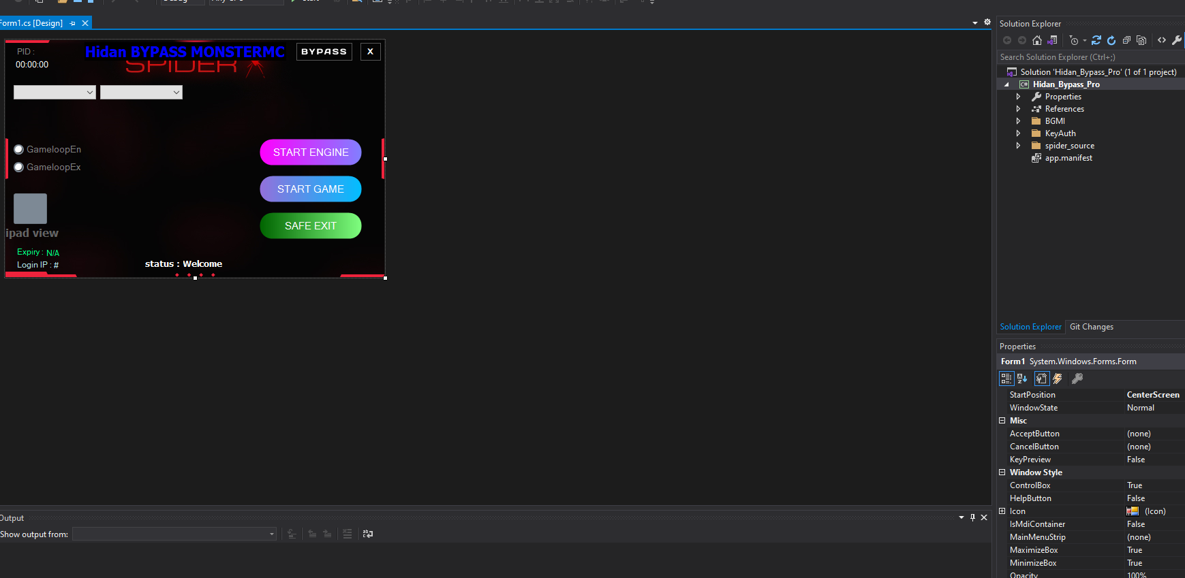Click the Icon property swatch value

(x=1133, y=511)
